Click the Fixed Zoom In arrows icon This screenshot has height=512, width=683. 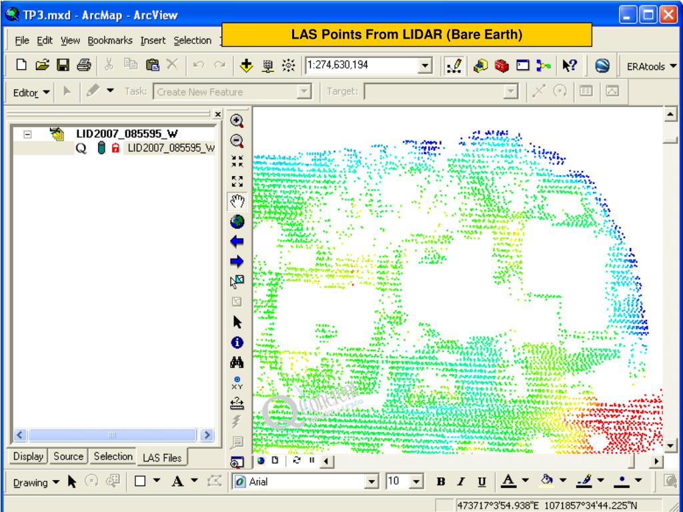[237, 161]
